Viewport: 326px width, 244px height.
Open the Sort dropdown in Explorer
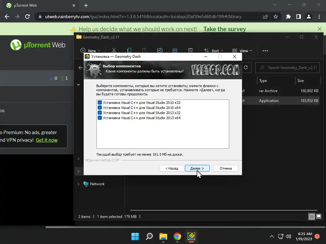(214, 51)
